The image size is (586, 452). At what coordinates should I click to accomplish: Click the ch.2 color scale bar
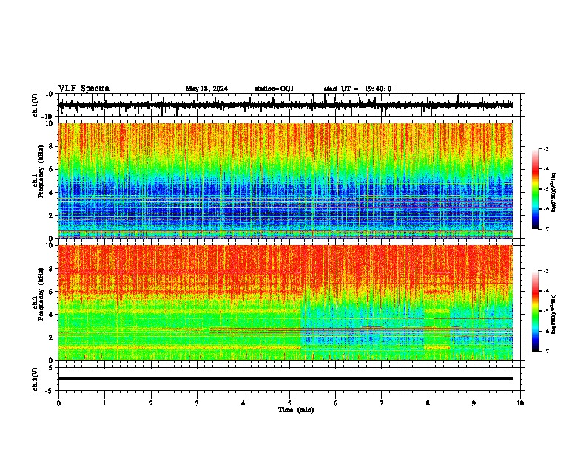click(535, 311)
